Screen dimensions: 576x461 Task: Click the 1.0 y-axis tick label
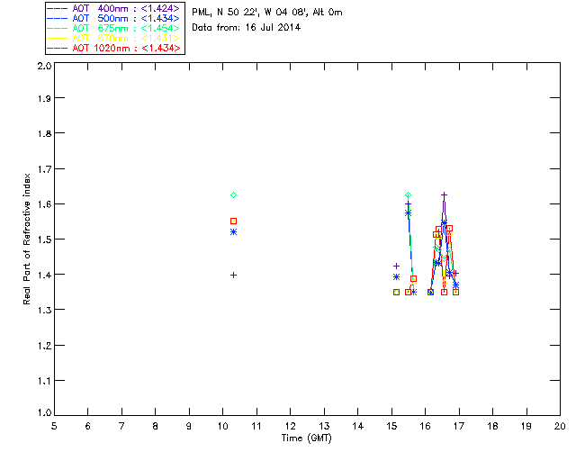coord(44,412)
